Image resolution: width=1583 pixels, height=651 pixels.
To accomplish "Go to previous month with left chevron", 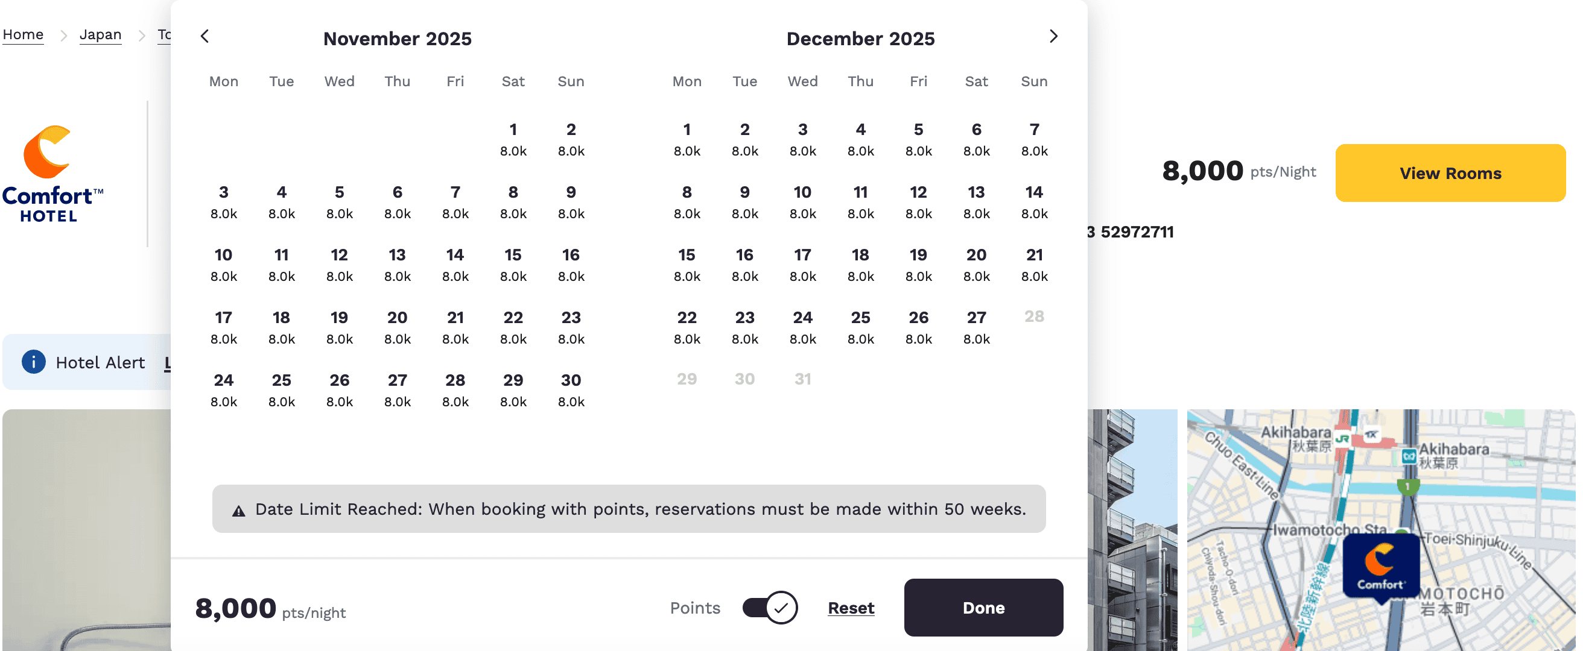I will pos(205,37).
